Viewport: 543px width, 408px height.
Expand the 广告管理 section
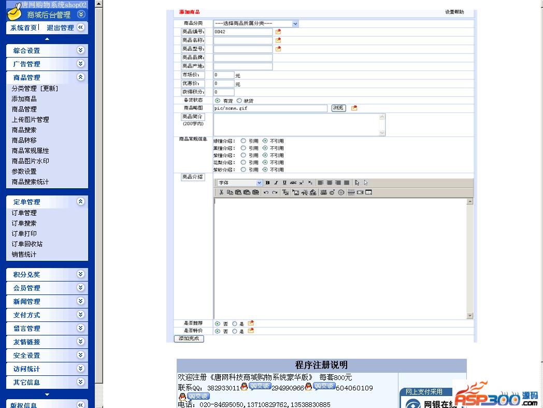pos(81,64)
